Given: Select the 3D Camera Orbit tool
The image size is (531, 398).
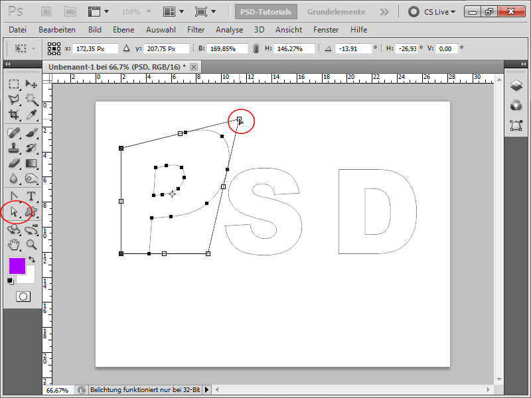Looking at the screenshot, I should 31,230.
